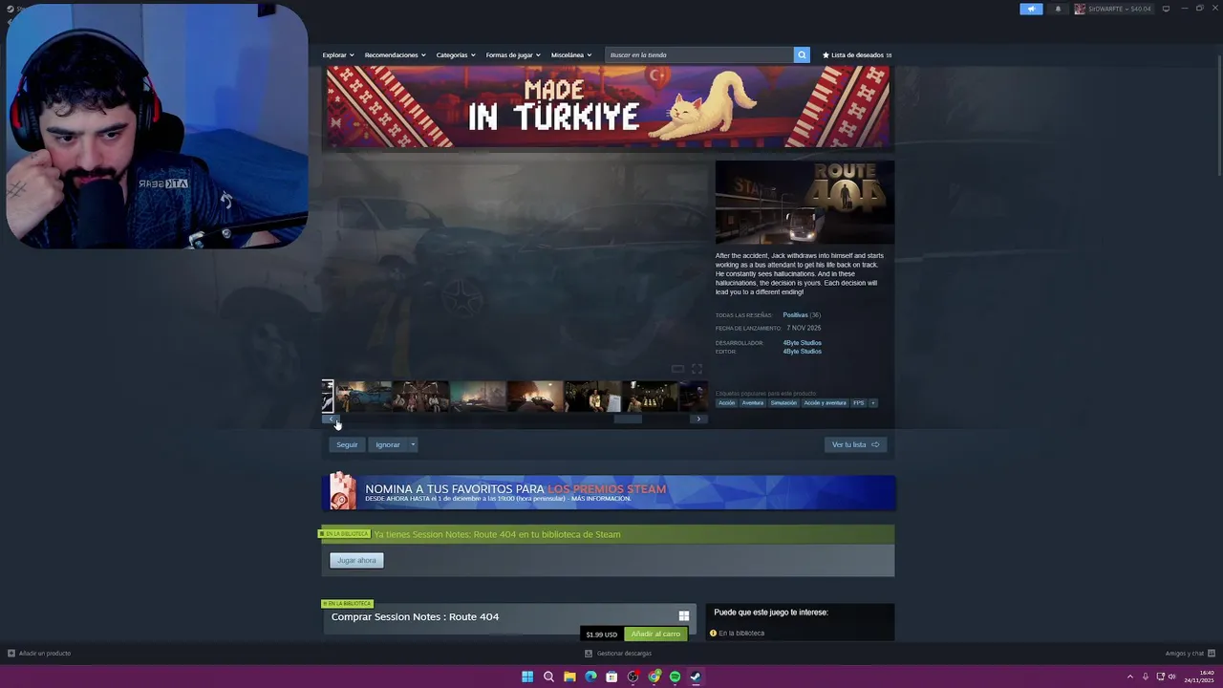The width and height of the screenshot is (1223, 688).
Task: Open the SirDWARFTE account menu
Action: point(1113,9)
